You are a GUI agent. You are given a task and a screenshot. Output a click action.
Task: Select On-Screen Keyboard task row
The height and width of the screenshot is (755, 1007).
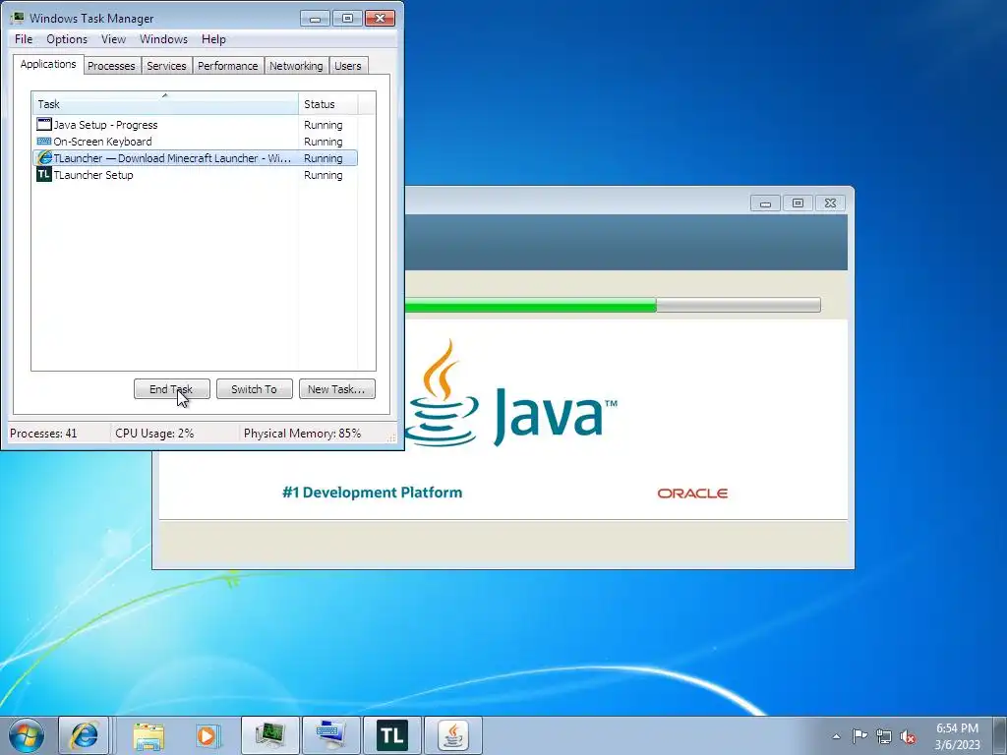195,142
